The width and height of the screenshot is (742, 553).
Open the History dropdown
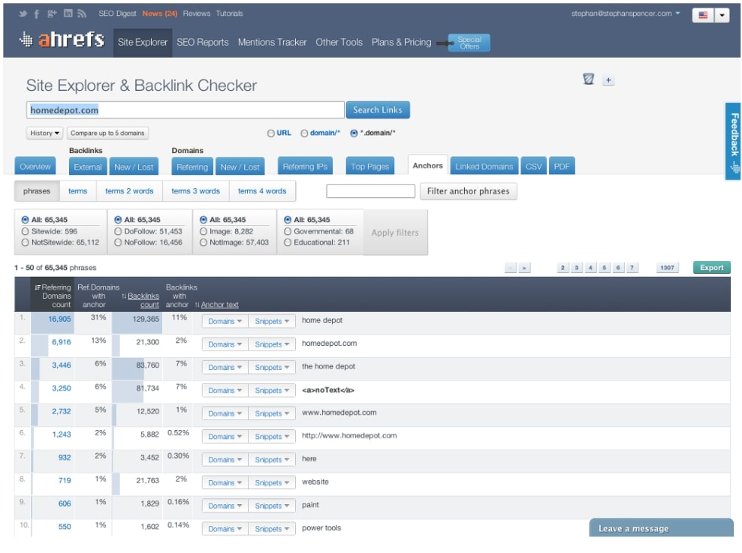click(44, 134)
